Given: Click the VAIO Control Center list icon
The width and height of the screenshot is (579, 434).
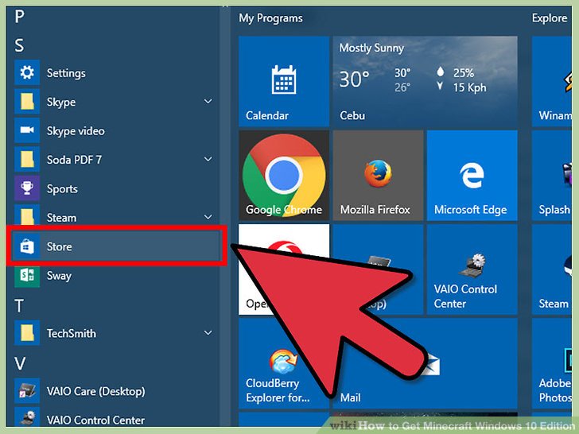Looking at the screenshot, I should (27, 417).
